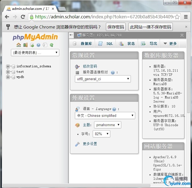Click the help icon beside 服务器连接校对
192x188 pixels.
pyautogui.click(x=113, y=73)
